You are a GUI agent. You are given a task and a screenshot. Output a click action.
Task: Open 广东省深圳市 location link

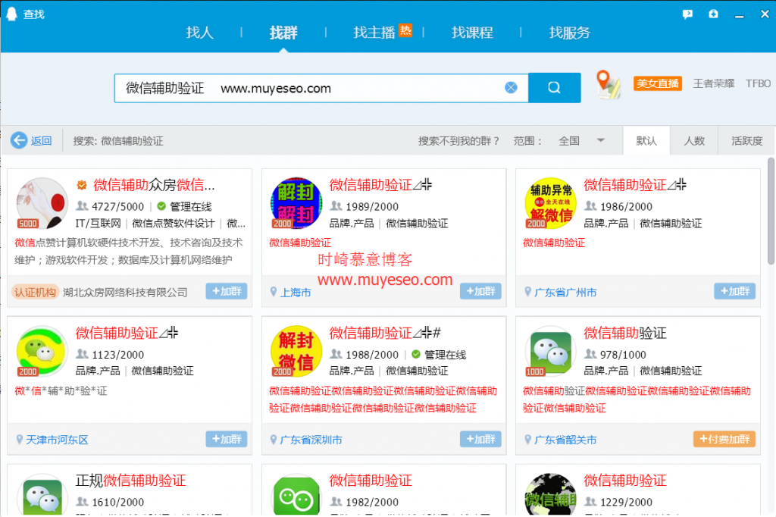[x=311, y=440]
